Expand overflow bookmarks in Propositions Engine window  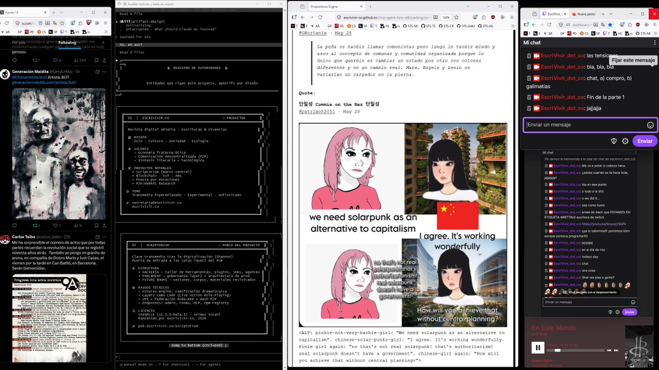point(513,26)
